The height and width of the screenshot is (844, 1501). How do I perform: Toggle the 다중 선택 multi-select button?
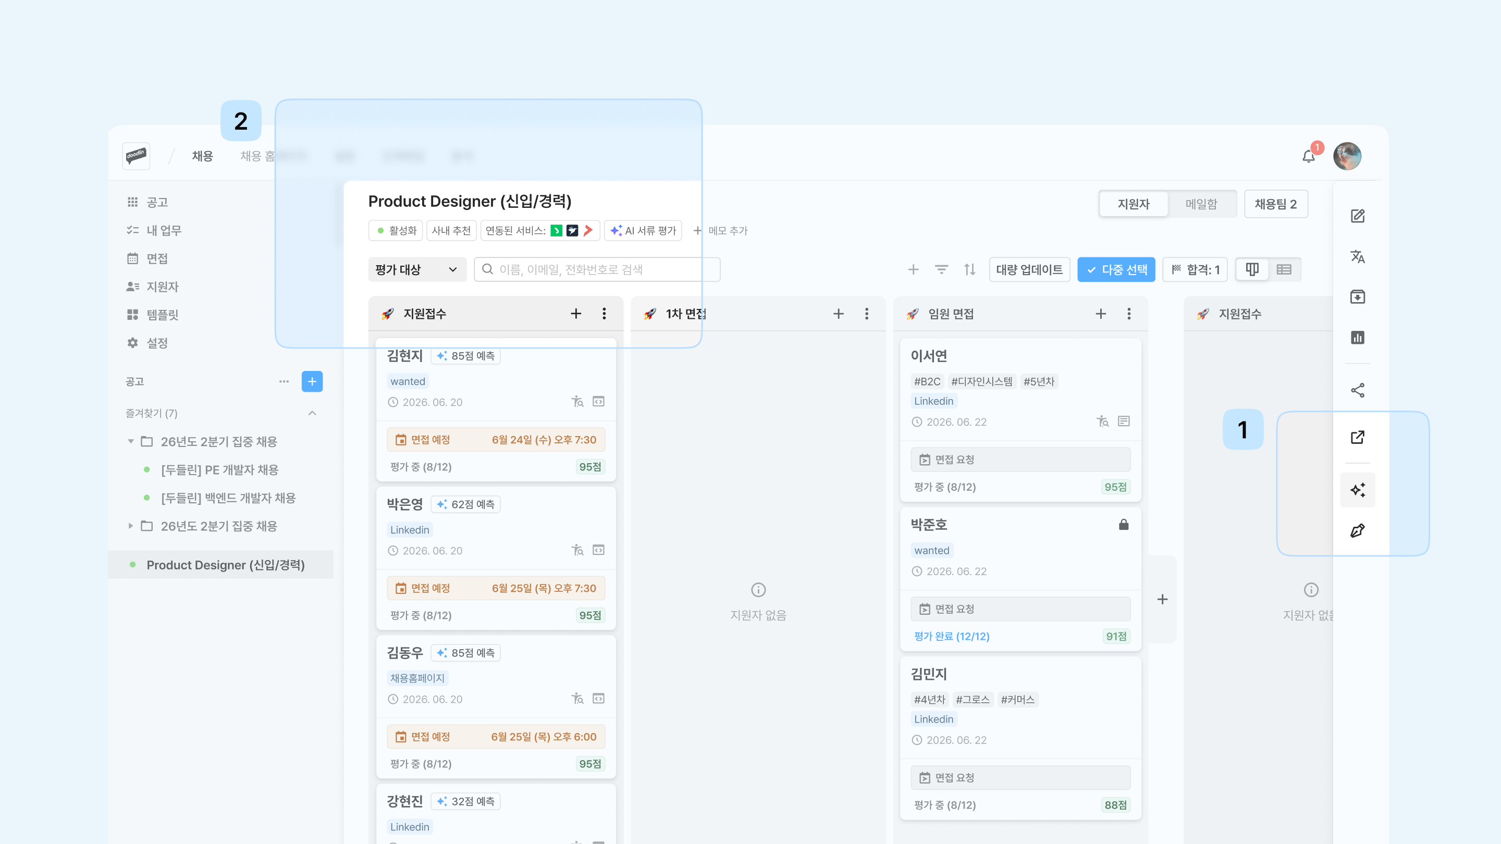coord(1116,270)
